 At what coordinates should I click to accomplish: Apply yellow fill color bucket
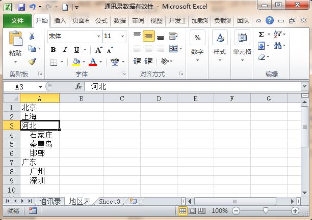76,61
